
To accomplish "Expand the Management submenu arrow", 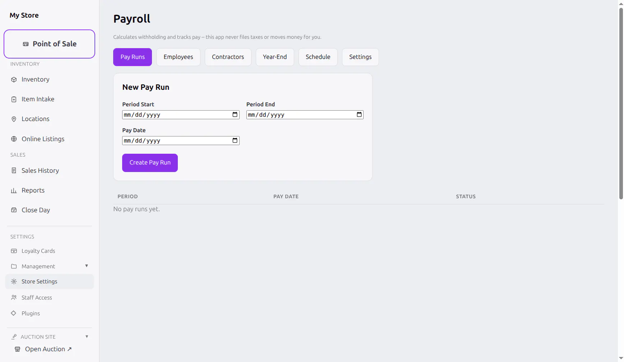I will (x=87, y=266).
